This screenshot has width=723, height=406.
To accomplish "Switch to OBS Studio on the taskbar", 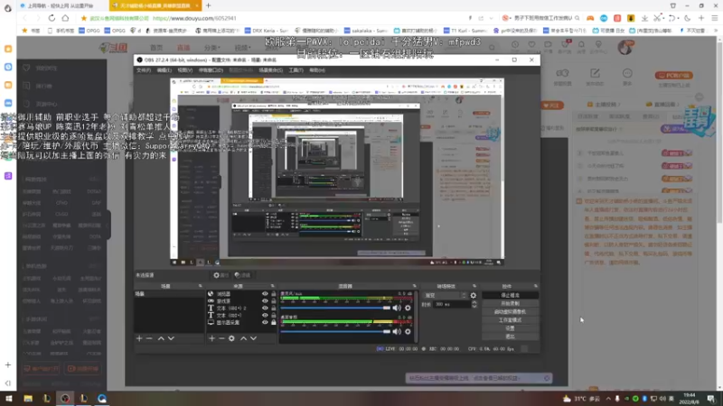I will [x=65, y=398].
